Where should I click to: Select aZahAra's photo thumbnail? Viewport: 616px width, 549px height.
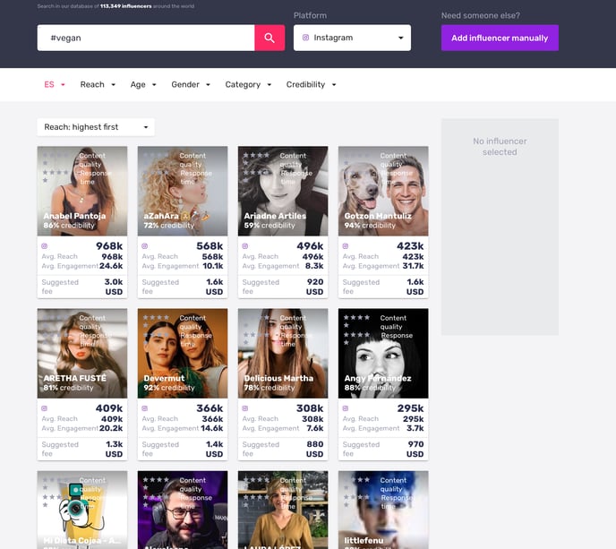183,191
